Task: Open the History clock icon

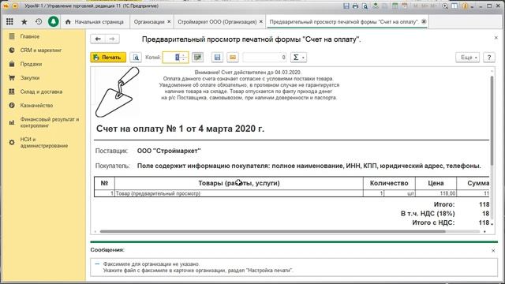Action: [x=39, y=21]
